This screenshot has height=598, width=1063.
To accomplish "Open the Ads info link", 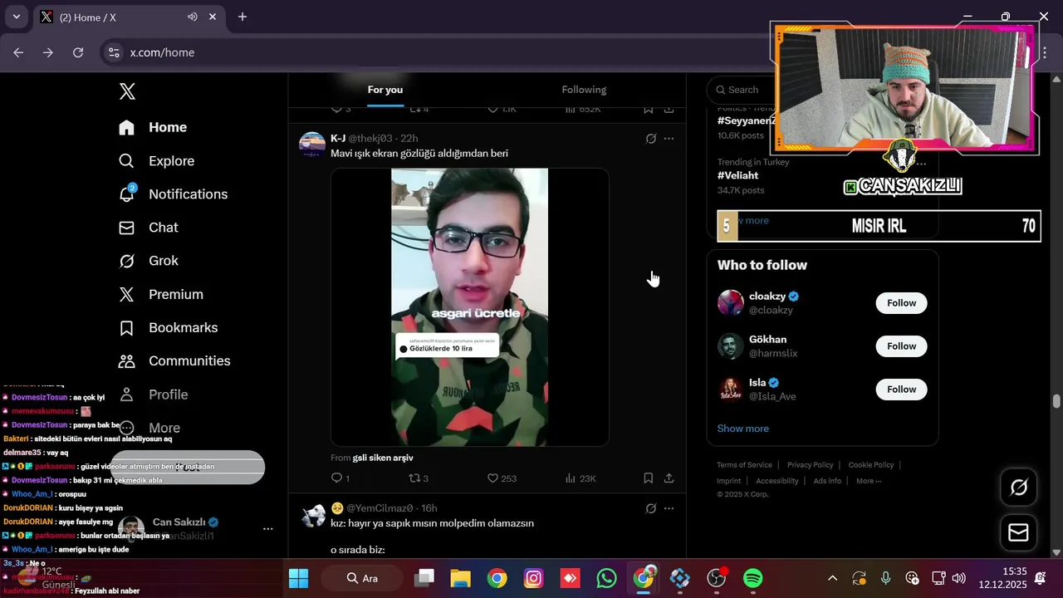I will click(x=827, y=481).
